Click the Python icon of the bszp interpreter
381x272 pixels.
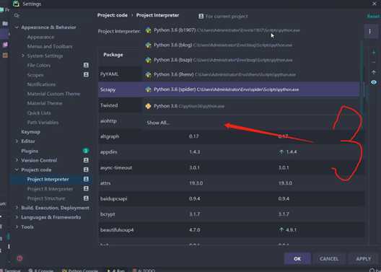click(148, 60)
